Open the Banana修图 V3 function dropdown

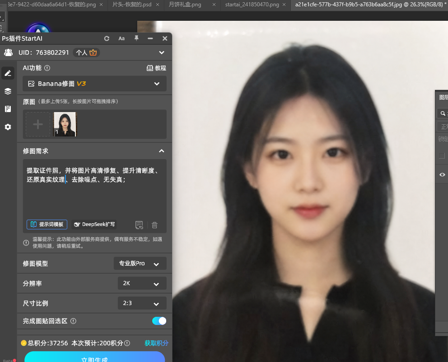94,84
